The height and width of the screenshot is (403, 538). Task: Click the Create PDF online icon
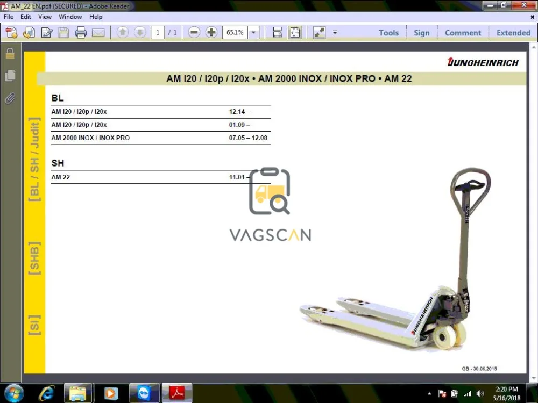(11, 33)
